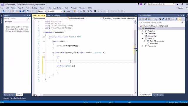
Task: Click the Search Solution Explorer input field
Action: [161, 22]
